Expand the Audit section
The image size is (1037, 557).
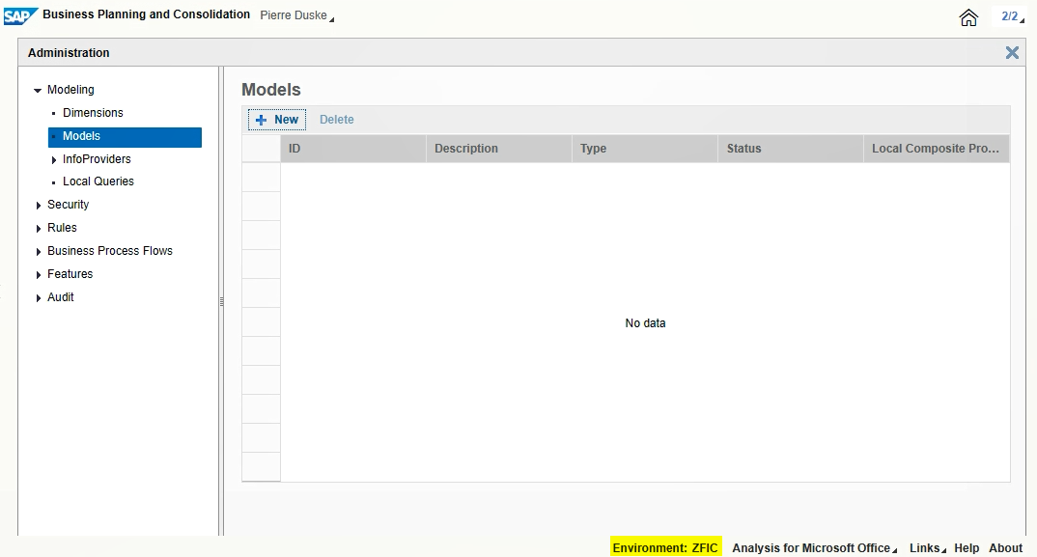38,297
